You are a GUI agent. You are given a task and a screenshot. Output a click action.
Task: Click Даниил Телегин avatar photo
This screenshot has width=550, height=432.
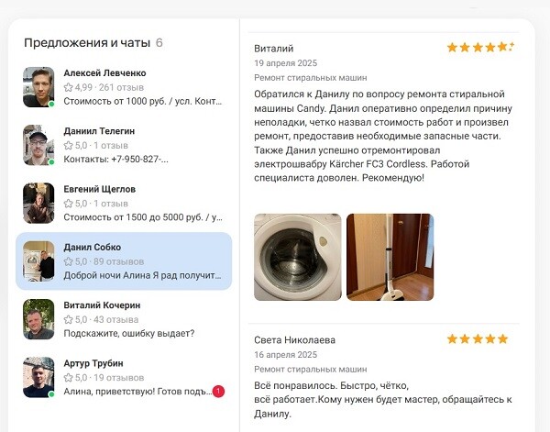[38, 145]
